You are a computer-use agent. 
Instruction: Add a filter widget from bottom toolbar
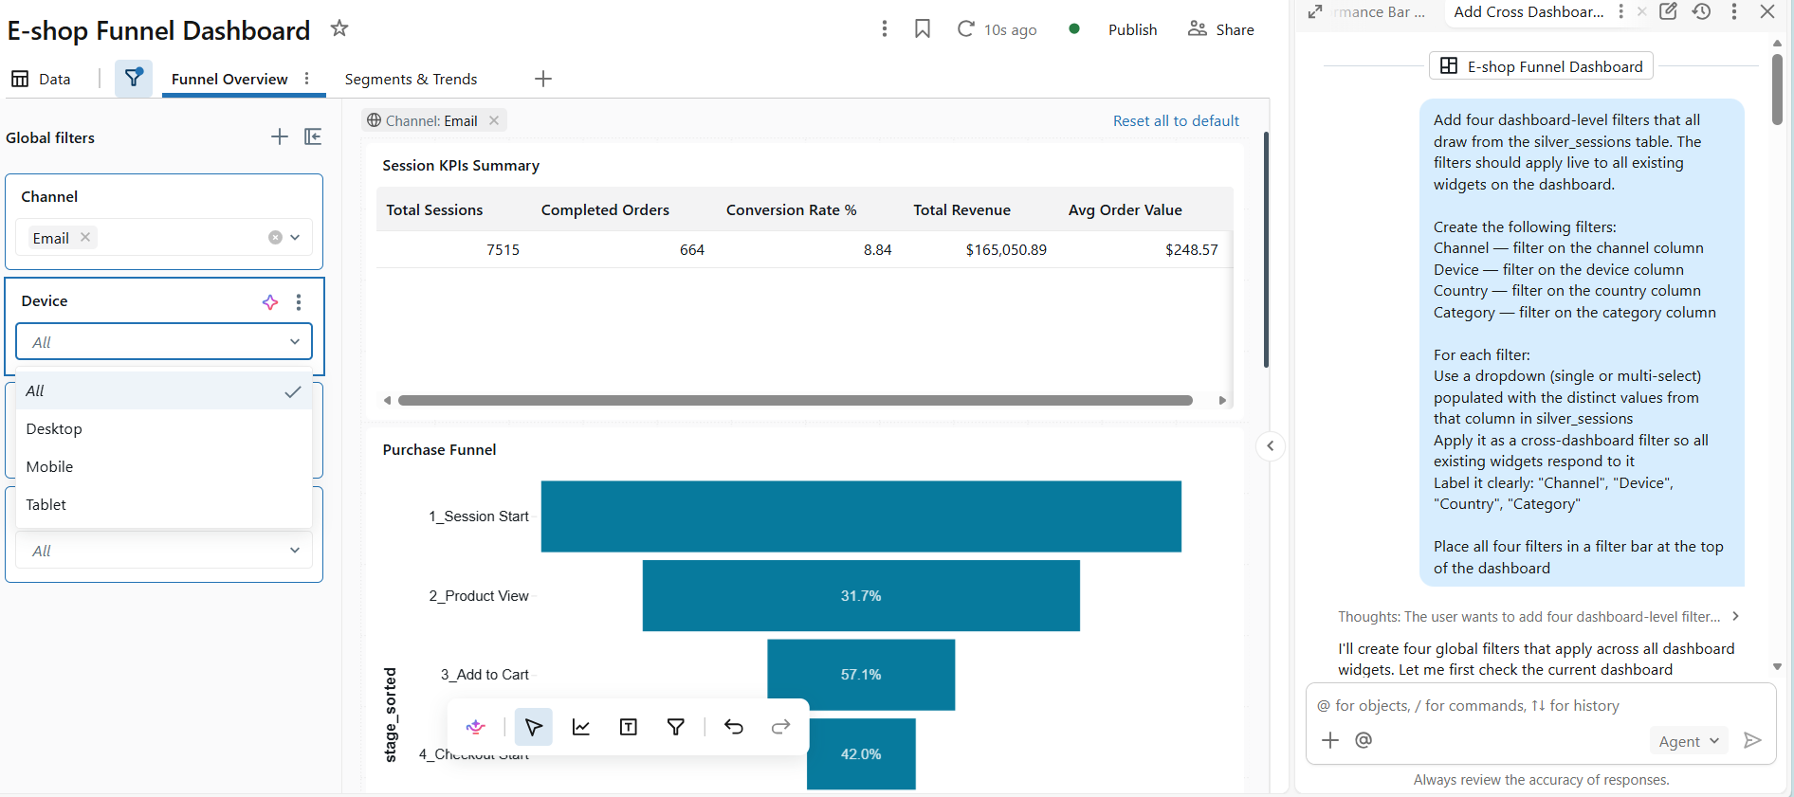[x=676, y=727]
